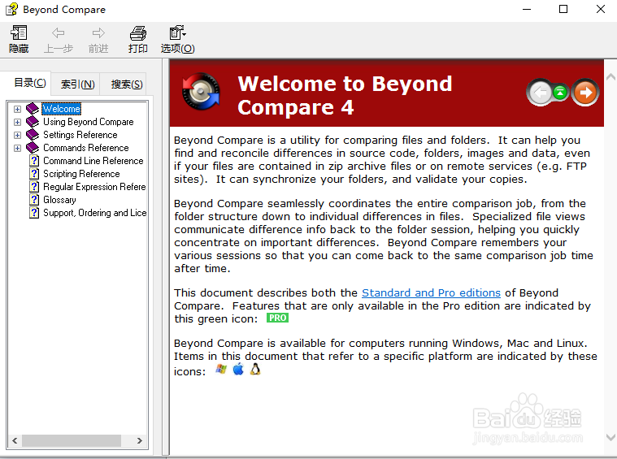Click the question-mark icon beside Support, Ordering

tap(34, 212)
